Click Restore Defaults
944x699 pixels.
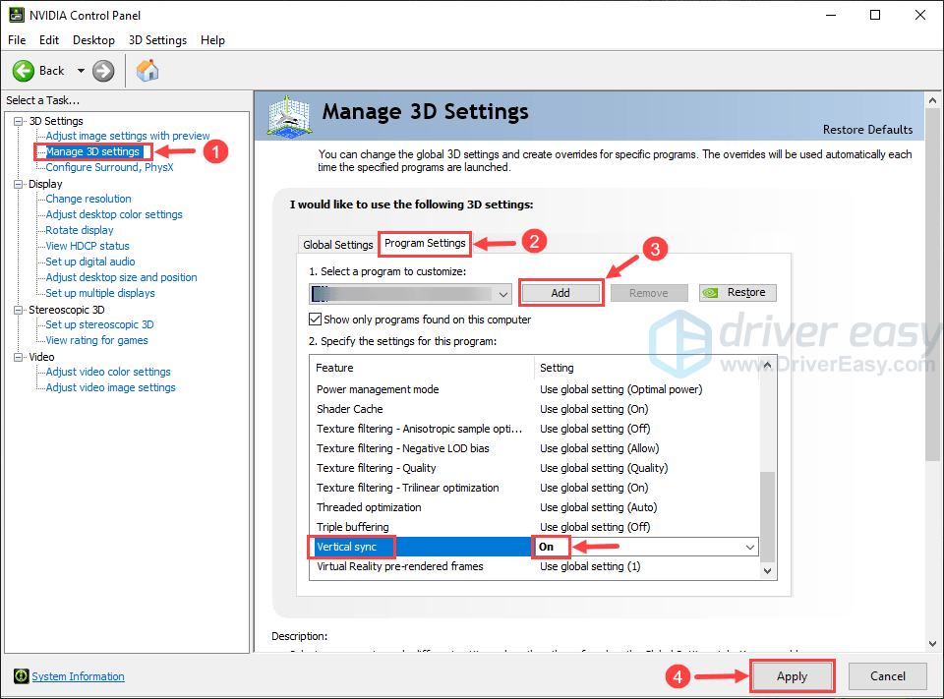pyautogui.click(x=867, y=129)
